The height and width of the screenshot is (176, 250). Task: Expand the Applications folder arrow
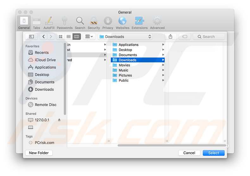click(163, 45)
